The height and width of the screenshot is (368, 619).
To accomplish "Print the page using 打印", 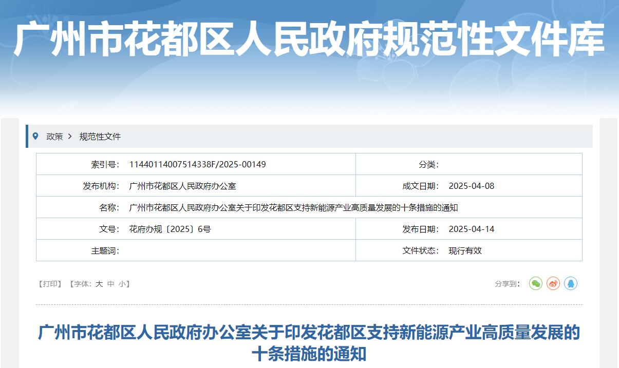I will [x=50, y=284].
